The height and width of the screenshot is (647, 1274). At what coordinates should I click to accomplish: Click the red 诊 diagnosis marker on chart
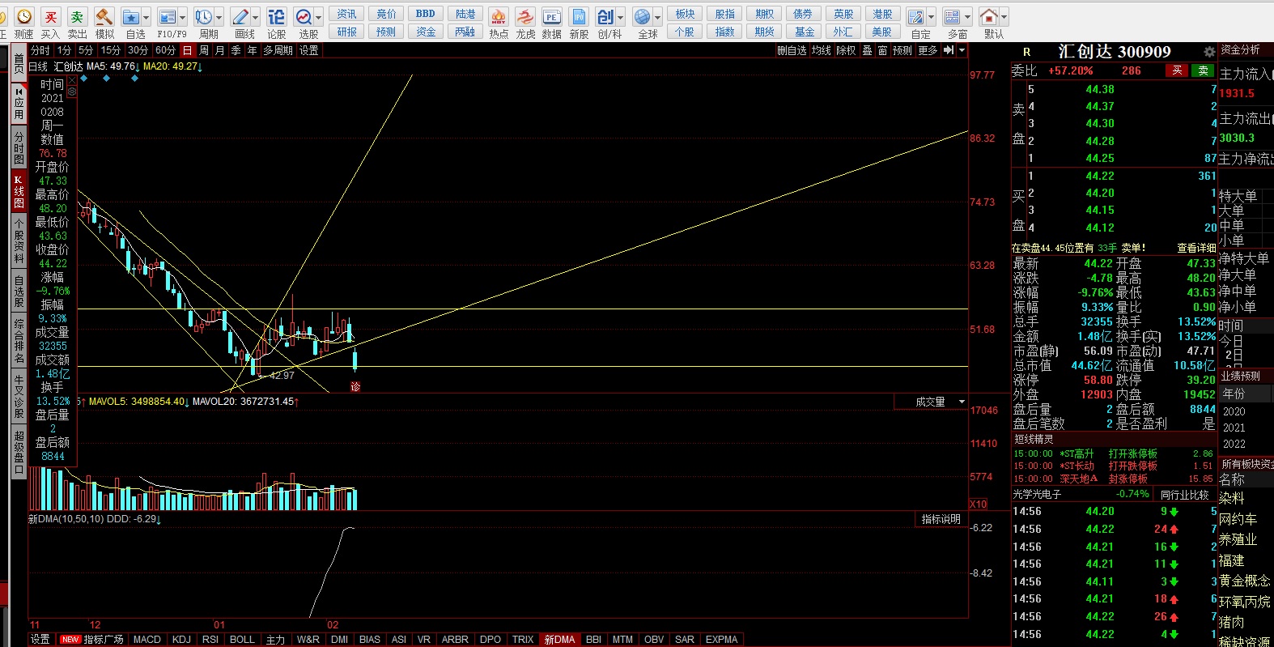(x=355, y=386)
